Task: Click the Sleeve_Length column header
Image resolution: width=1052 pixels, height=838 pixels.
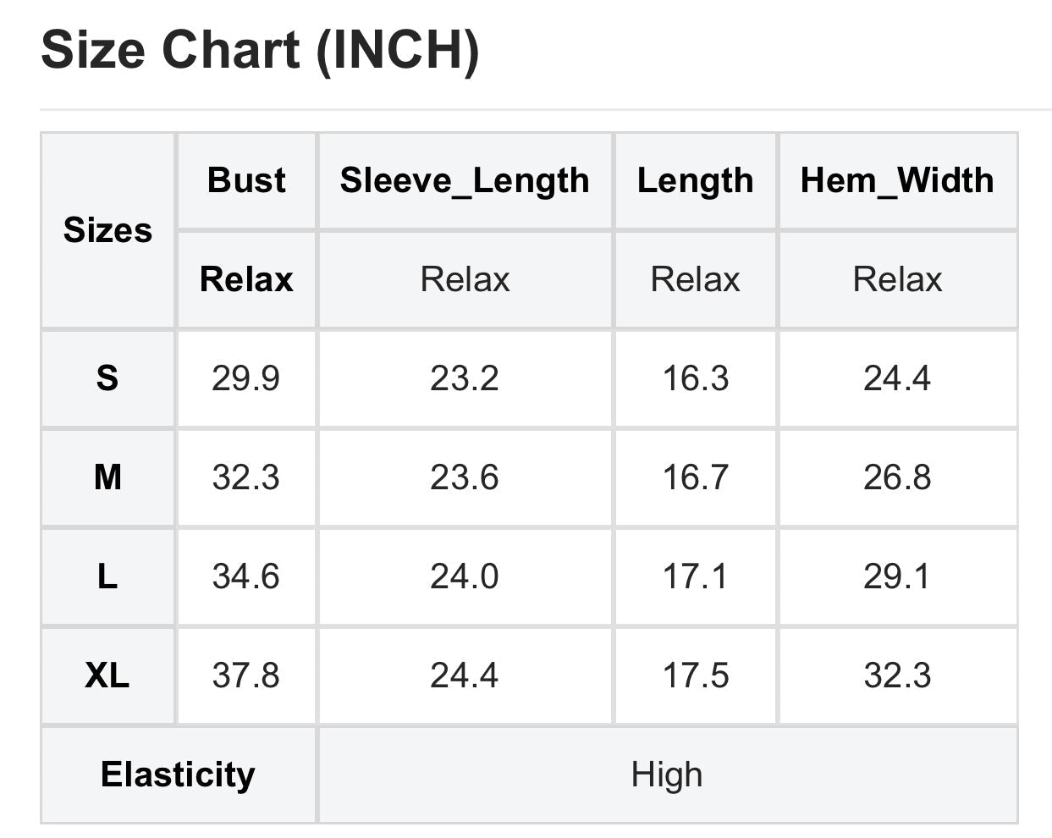Action: (465, 180)
